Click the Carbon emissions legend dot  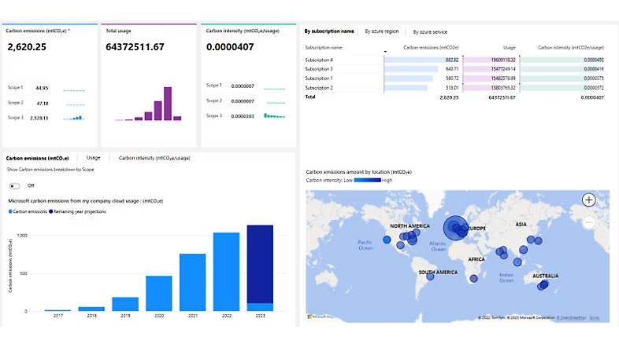coord(9,212)
